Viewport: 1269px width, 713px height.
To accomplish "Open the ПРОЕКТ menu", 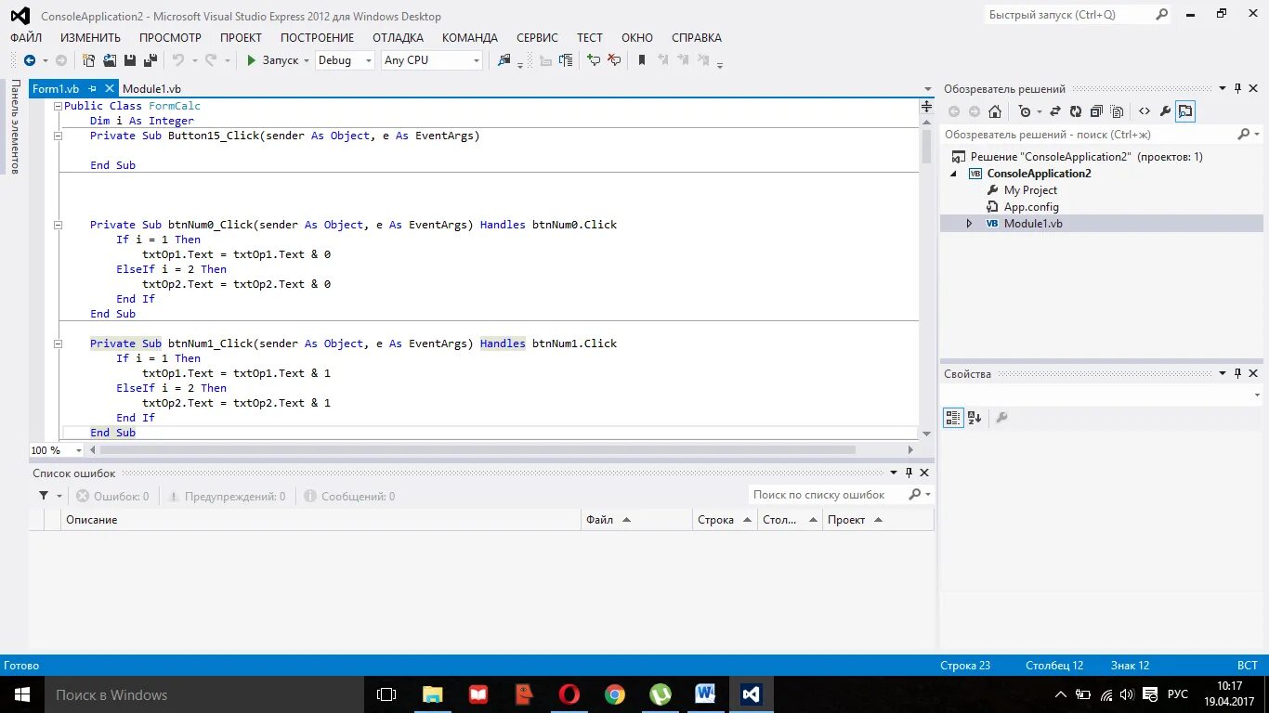I will 241,38.
